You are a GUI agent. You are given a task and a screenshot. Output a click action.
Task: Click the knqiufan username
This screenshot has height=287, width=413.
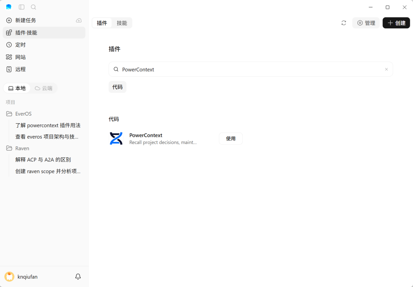(x=28, y=277)
